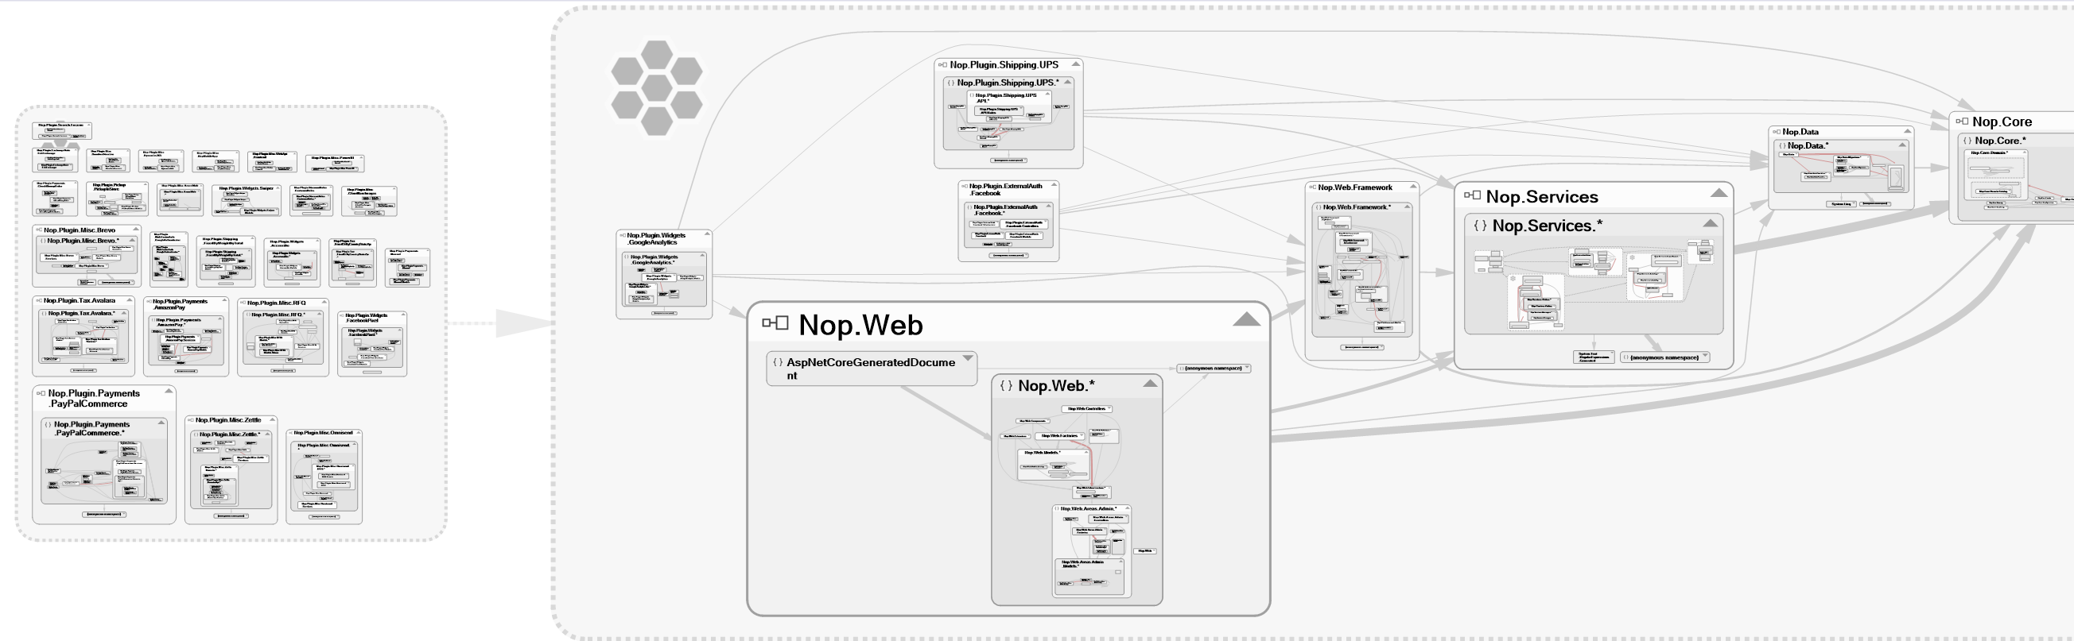
Task: Collapse the Nop.Web.* namespace box
Action: pyautogui.click(x=1150, y=384)
